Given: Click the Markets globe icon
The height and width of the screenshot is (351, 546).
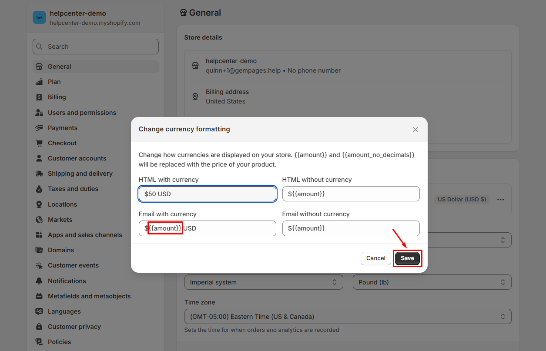Looking at the screenshot, I should (39, 220).
